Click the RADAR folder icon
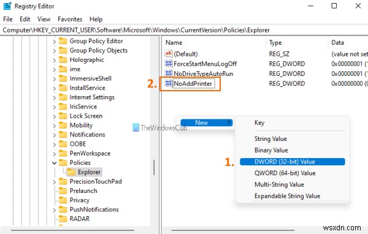 (63, 219)
